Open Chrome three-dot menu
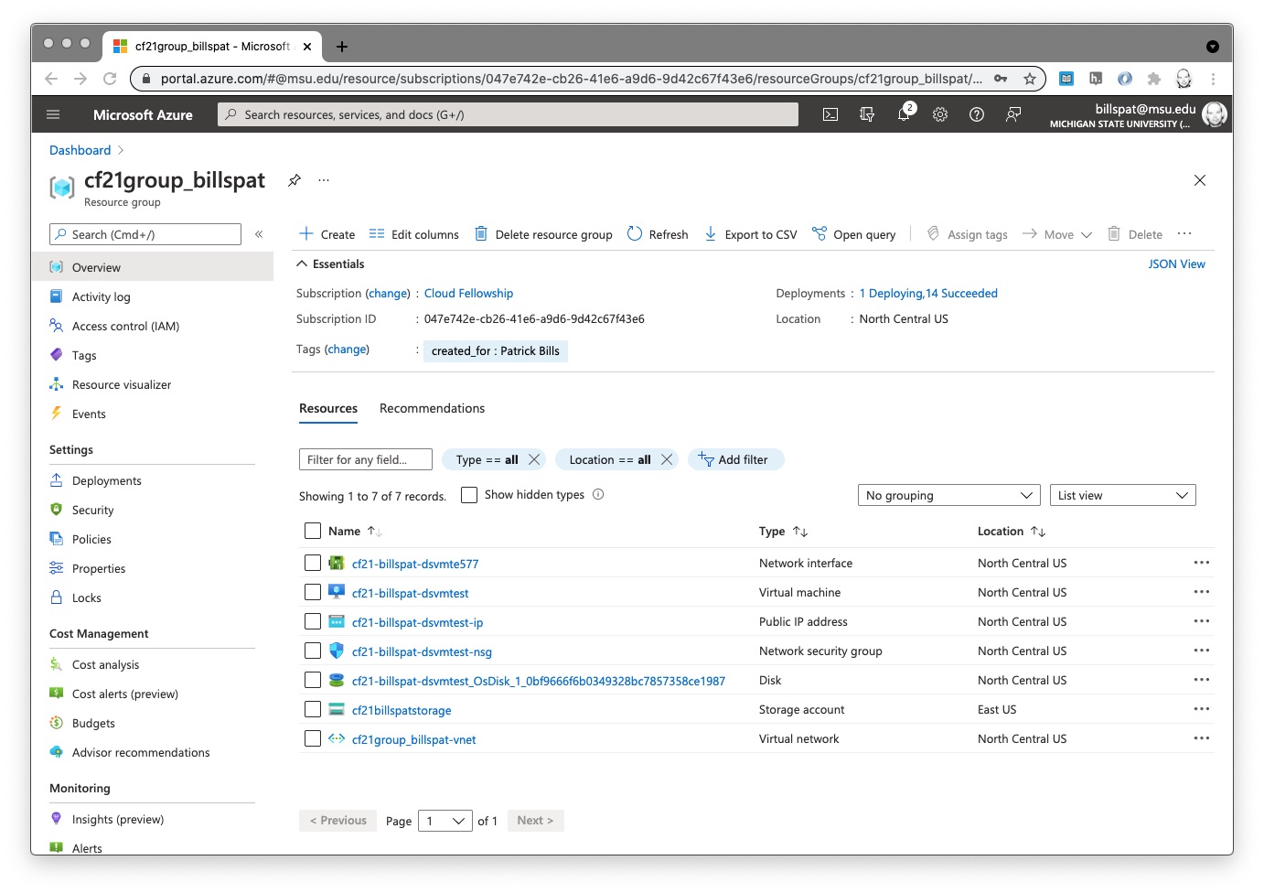 tap(1213, 79)
